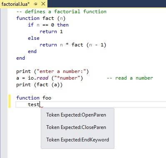Click 'Token Expected:CloseParen' tooltip entry
The height and width of the screenshot is (158, 166).
(76, 127)
